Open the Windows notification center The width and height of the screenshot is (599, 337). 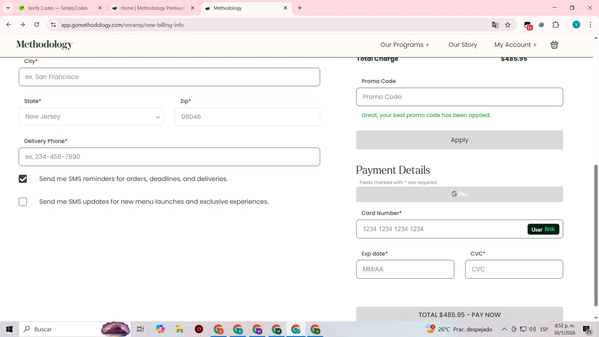pos(587,329)
